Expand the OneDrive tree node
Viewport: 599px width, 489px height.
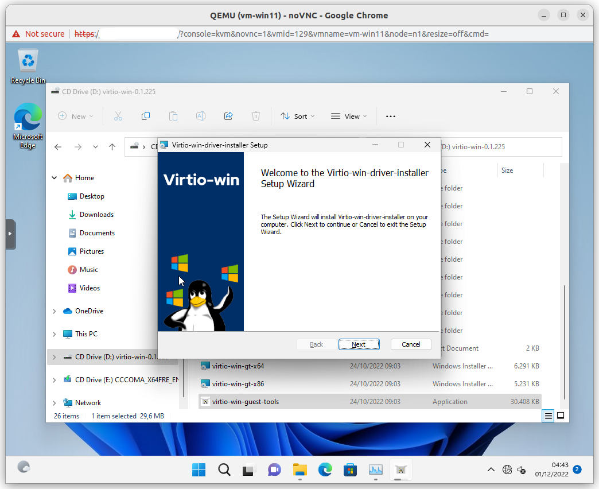[55, 311]
